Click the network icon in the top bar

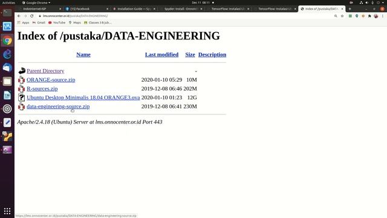point(361,2)
